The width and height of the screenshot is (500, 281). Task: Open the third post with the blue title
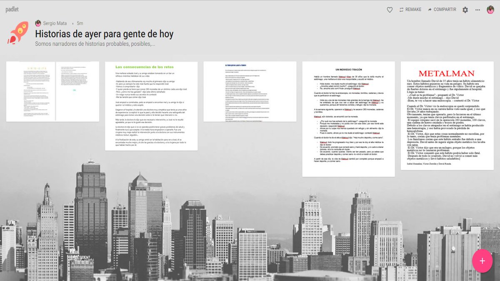point(250,92)
